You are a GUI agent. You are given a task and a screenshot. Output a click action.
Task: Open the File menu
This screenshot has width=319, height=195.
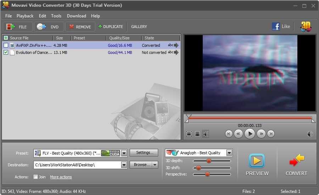(9, 16)
